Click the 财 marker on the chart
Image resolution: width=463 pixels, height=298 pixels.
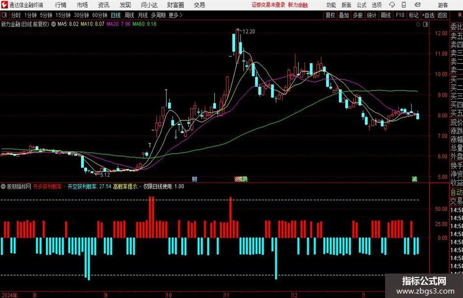195,179
